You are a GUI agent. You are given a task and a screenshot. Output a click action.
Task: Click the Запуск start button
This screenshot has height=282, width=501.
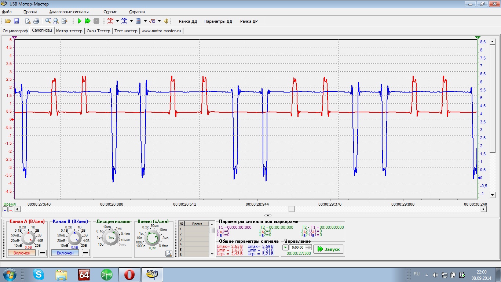[x=329, y=249]
